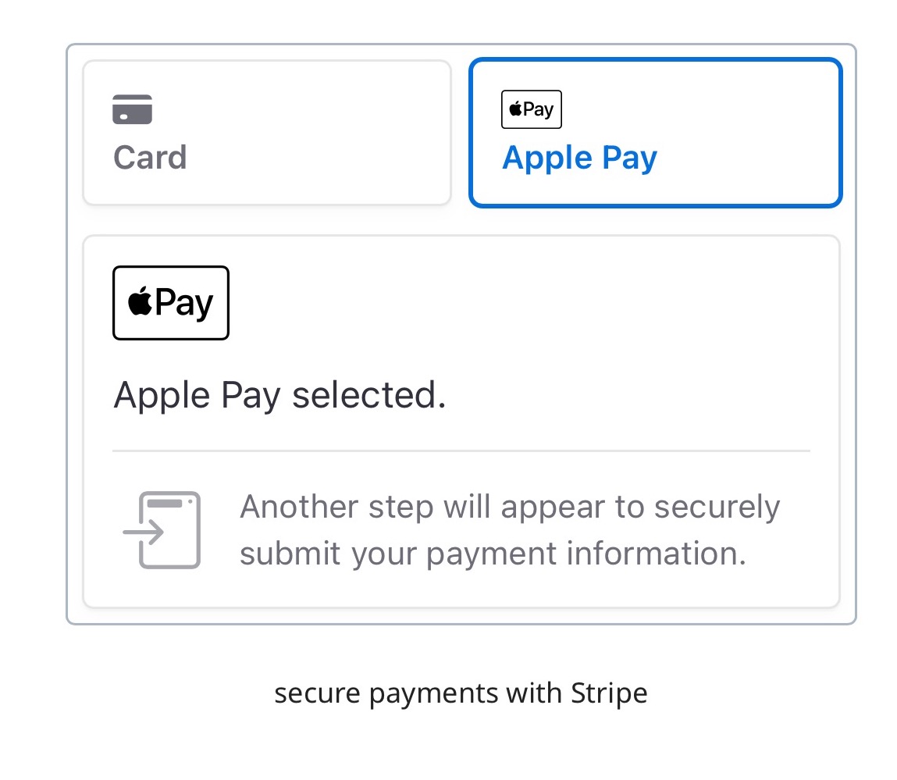Image resolution: width=897 pixels, height=780 pixels.
Task: Click the blue "Apple Pay" text label
Action: (580, 158)
